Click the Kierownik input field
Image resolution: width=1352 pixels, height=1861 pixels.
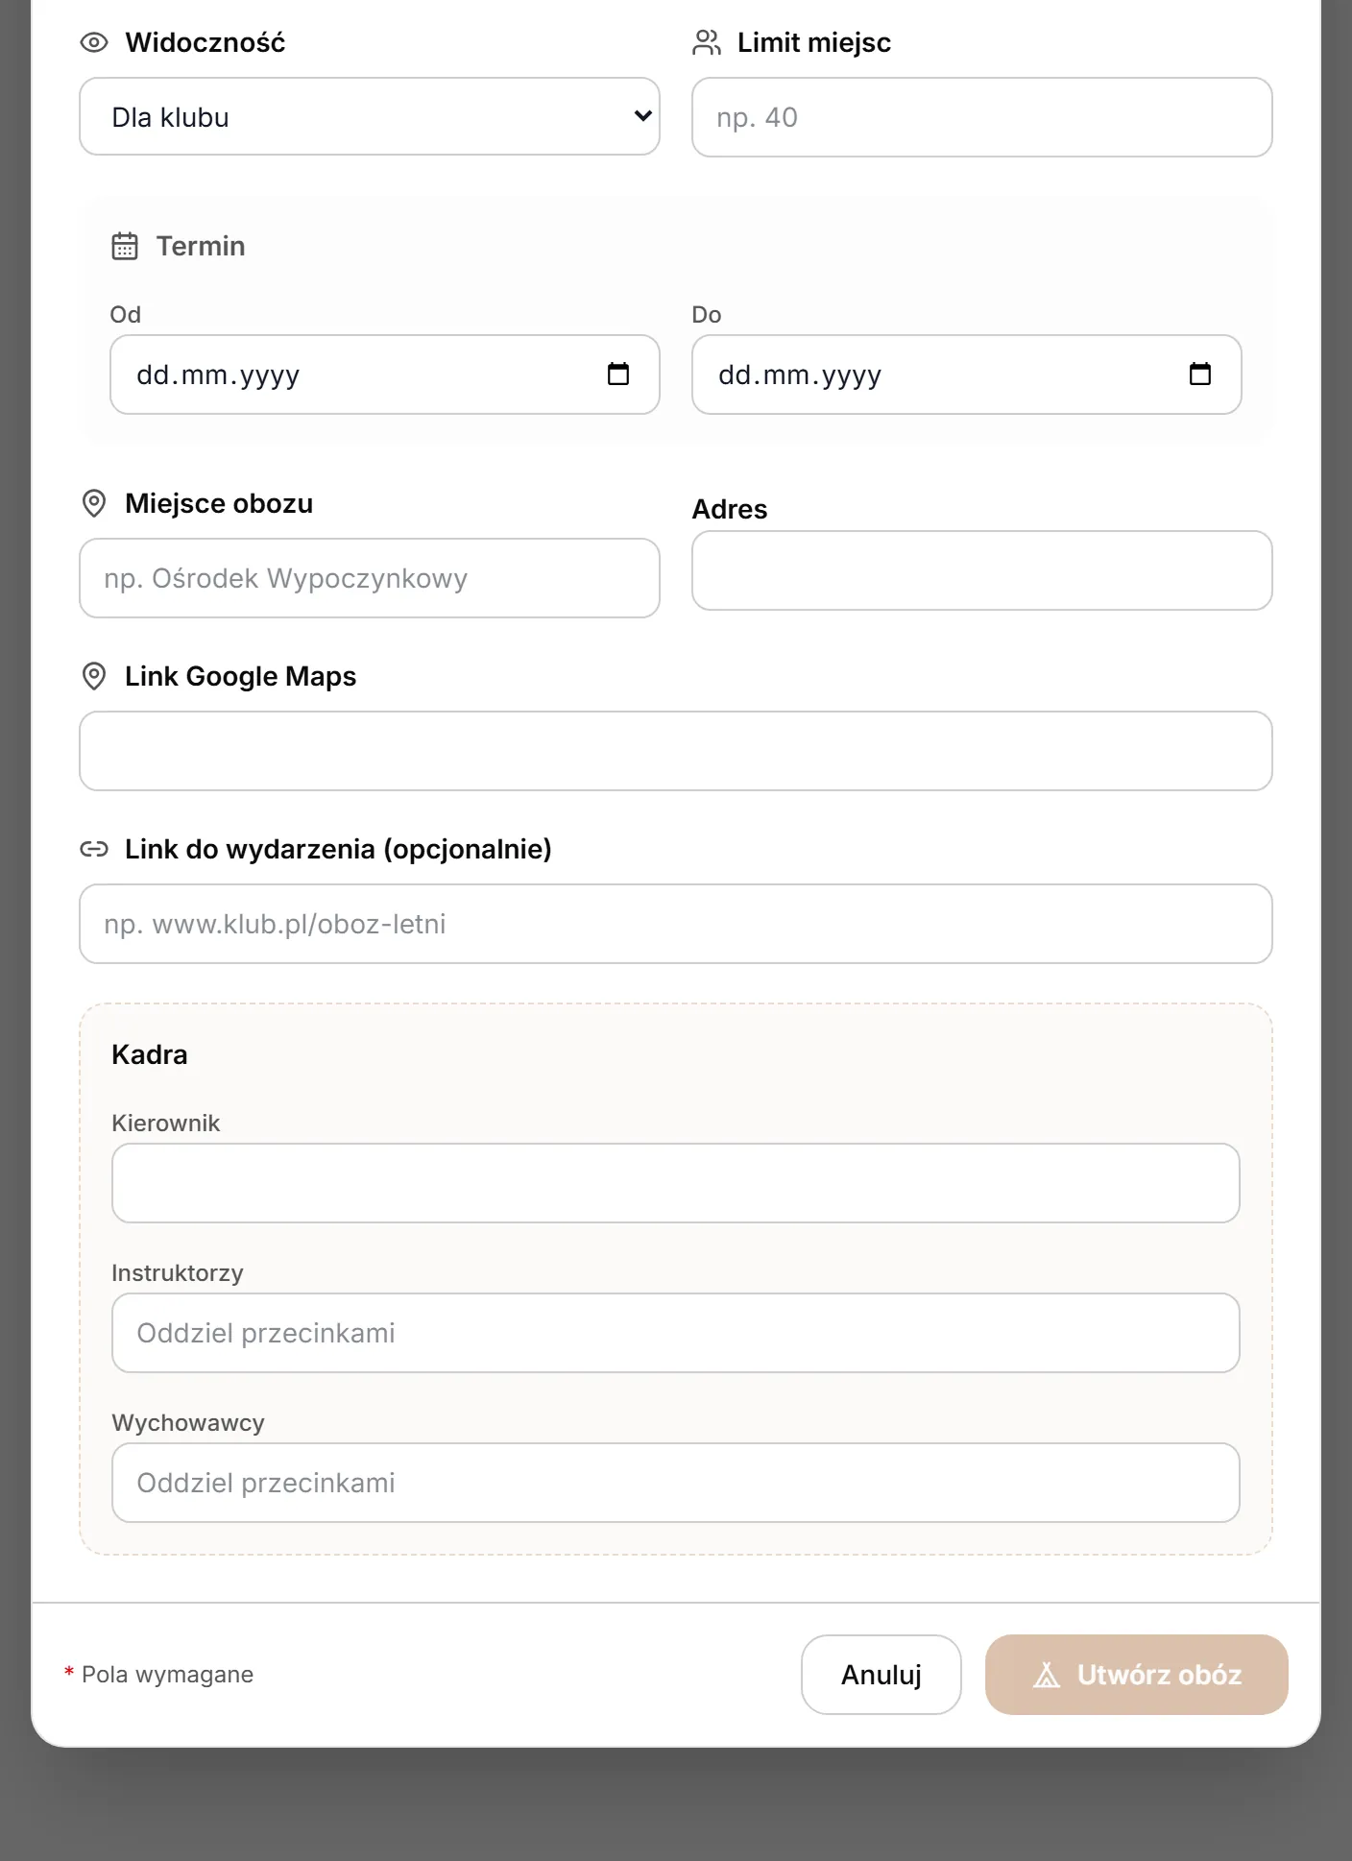point(676,1183)
